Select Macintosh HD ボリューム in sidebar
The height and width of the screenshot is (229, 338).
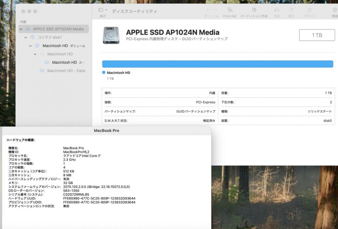point(64,46)
